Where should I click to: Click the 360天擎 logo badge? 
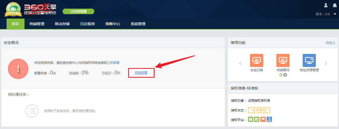(13, 9)
